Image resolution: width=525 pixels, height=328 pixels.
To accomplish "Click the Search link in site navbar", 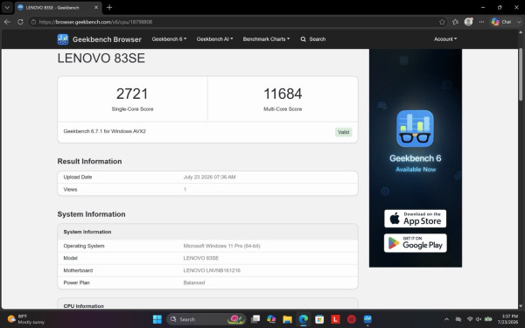I will tap(313, 39).
